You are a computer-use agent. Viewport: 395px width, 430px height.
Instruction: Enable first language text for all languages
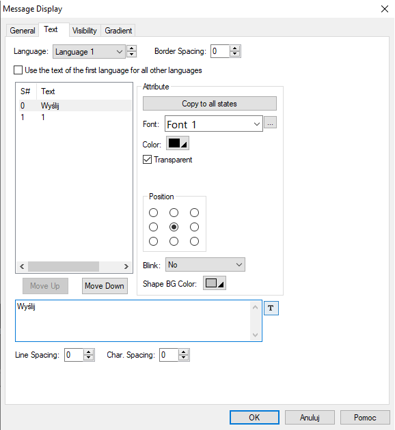coord(18,70)
